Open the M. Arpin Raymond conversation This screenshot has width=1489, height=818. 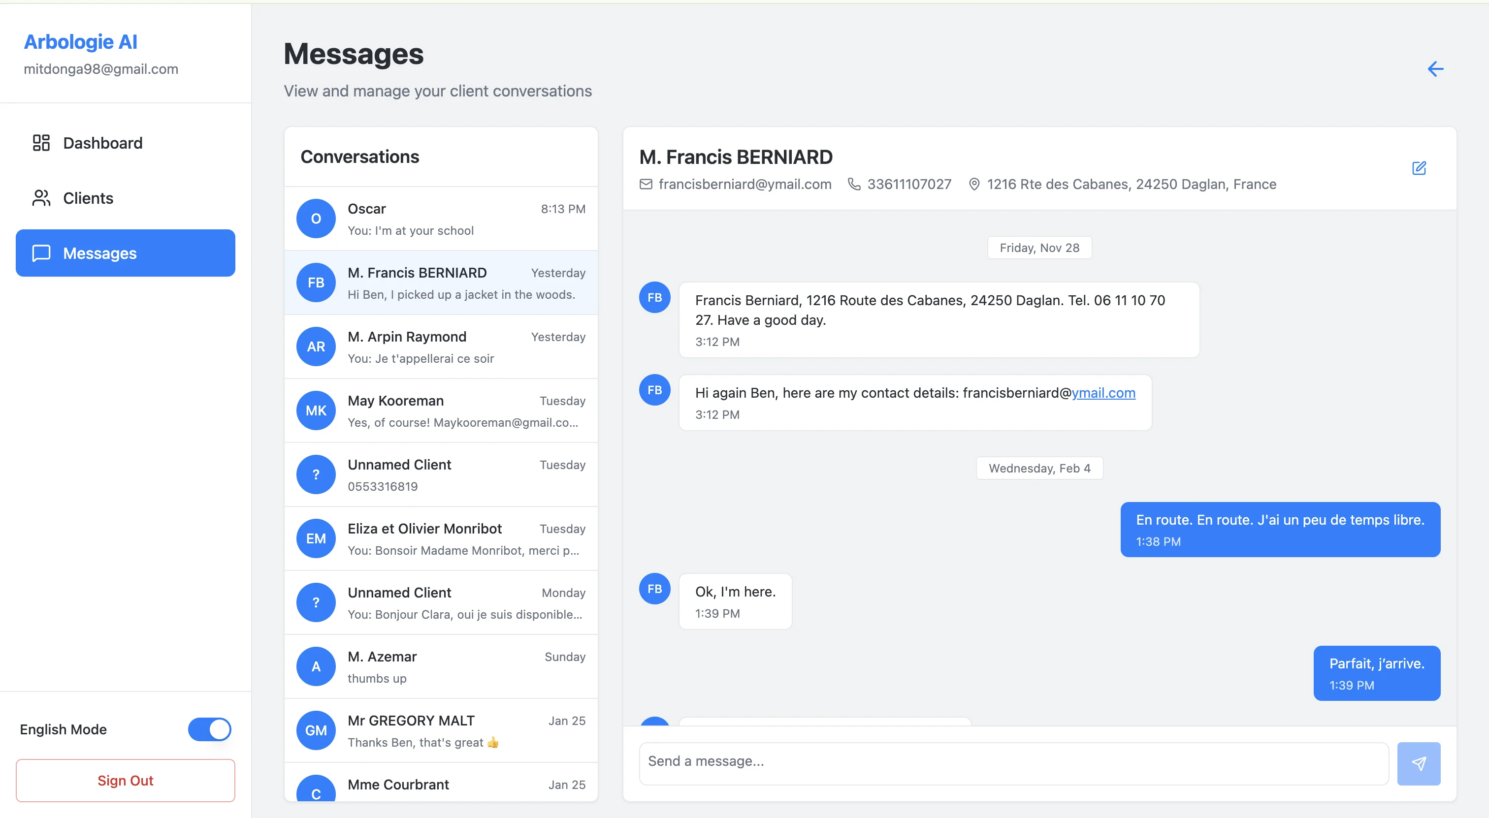[x=441, y=346]
